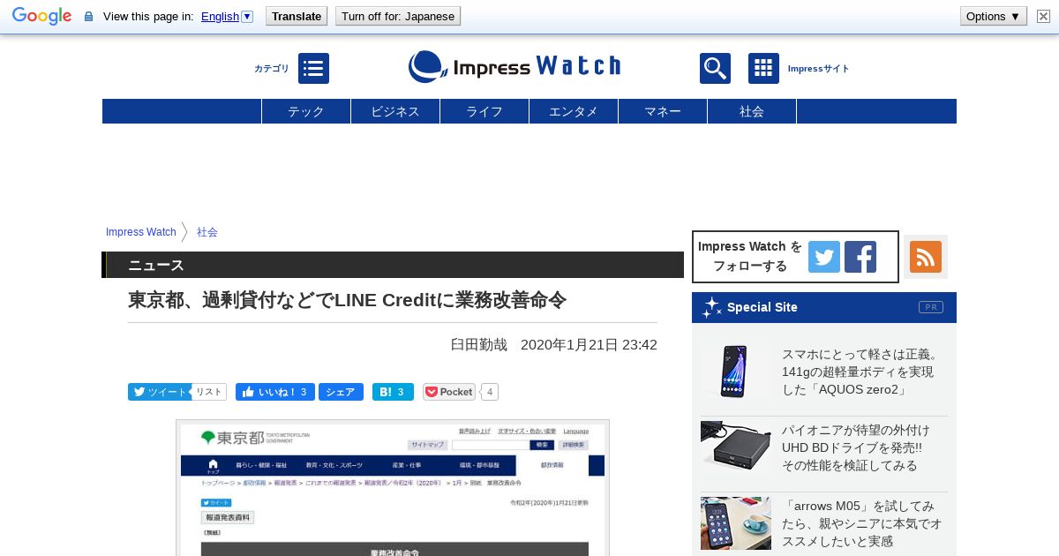This screenshot has height=556, width=1059.
Task: Click the PR badge in Special Site header
Action: point(931,307)
